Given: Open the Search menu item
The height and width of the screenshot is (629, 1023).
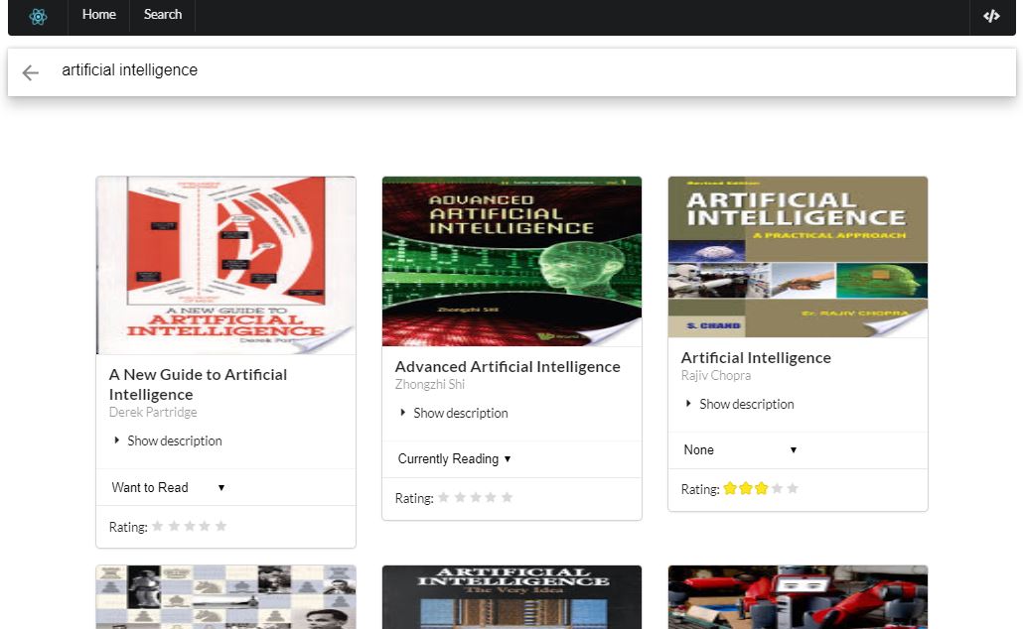Looking at the screenshot, I should pos(163,14).
